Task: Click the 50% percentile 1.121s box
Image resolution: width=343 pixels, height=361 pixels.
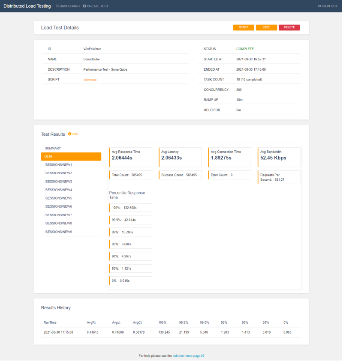Action: [x=130, y=269]
